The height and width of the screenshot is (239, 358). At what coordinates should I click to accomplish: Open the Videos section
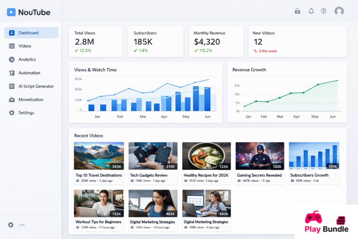tap(25, 46)
